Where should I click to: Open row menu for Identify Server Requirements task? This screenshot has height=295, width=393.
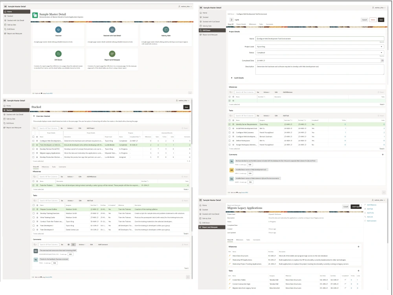(233, 124)
